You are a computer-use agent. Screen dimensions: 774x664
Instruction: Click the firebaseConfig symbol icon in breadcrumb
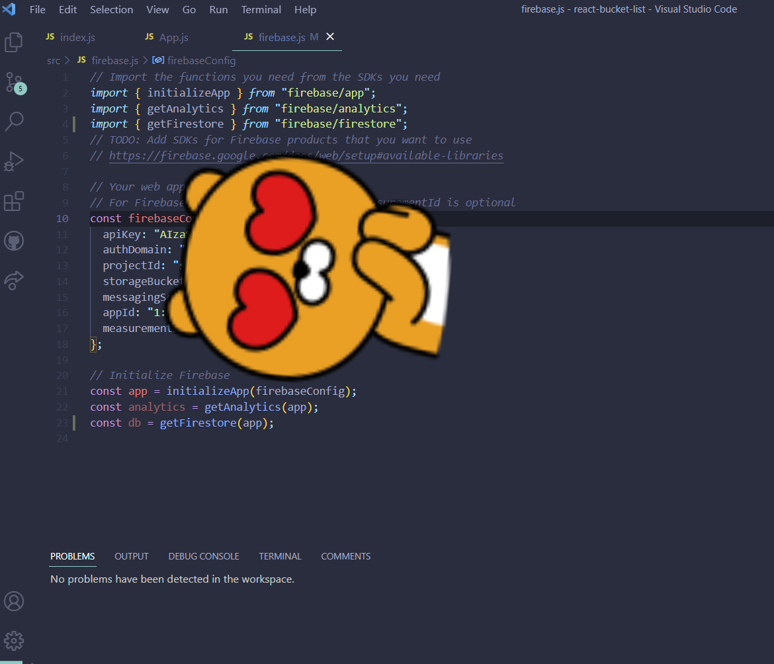tap(158, 60)
